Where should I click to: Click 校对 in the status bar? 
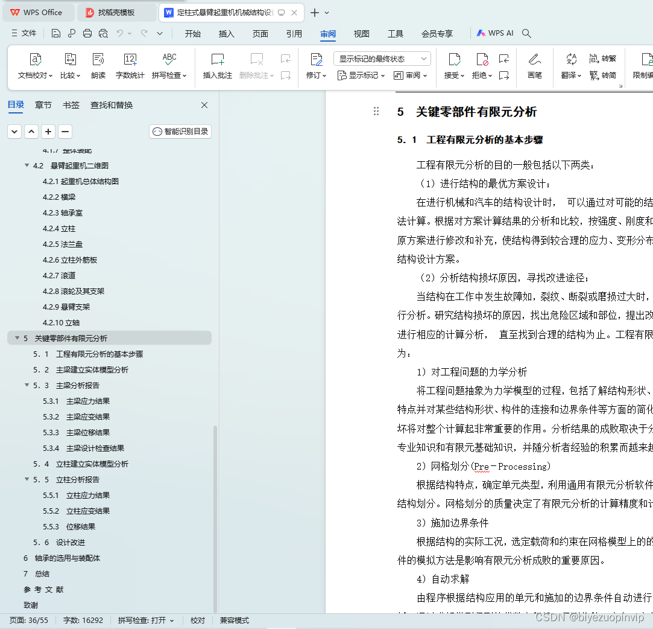coord(198,620)
